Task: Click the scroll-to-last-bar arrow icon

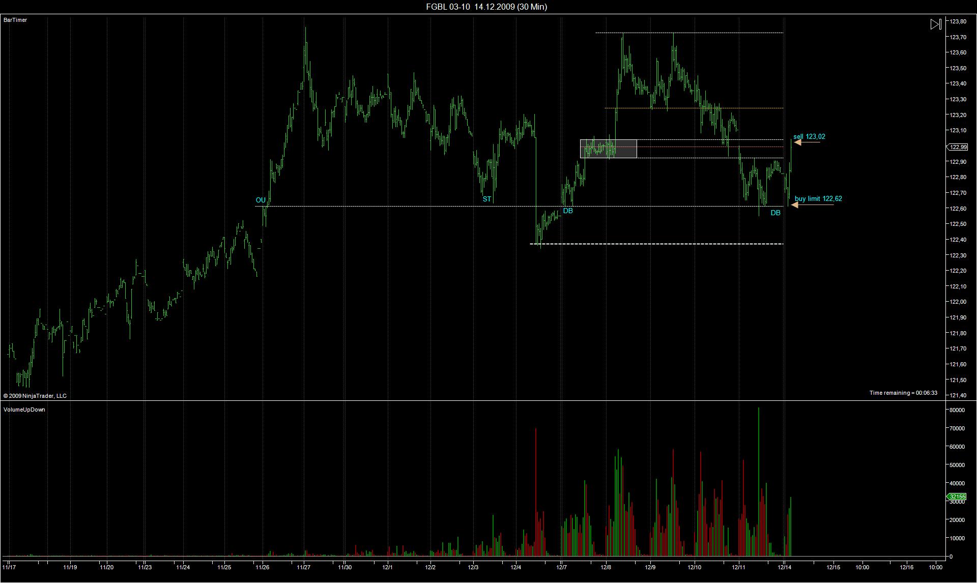Action: point(935,24)
